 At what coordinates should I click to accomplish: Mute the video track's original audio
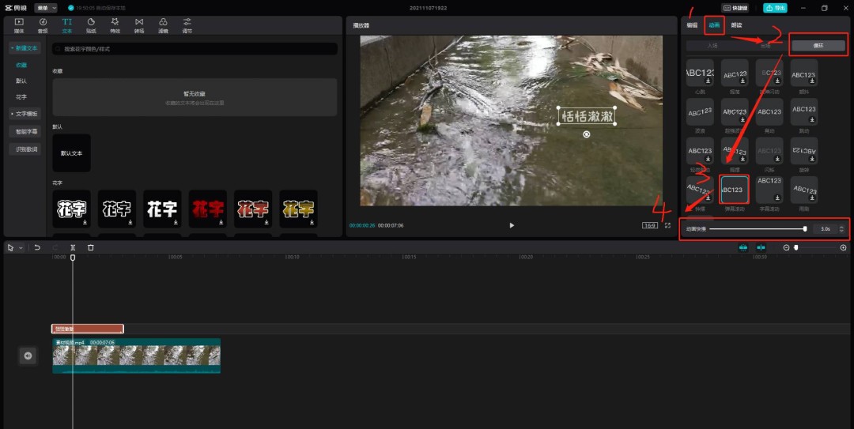click(x=28, y=356)
